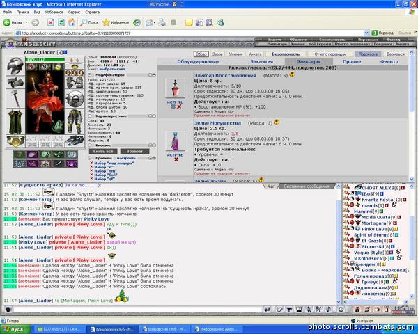The image size is (418, 334).
Task: Click the Возврат button
Action: point(134,151)
